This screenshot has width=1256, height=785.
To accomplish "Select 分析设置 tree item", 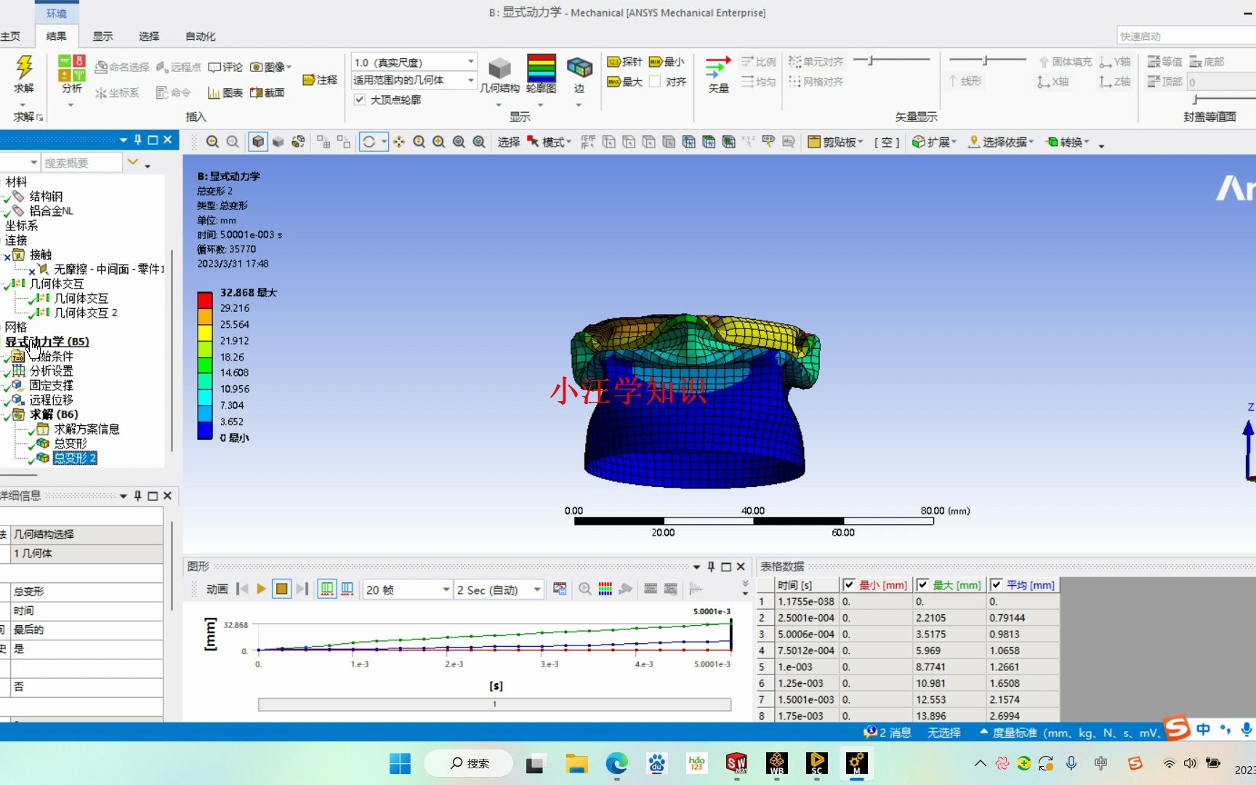I will click(x=51, y=371).
